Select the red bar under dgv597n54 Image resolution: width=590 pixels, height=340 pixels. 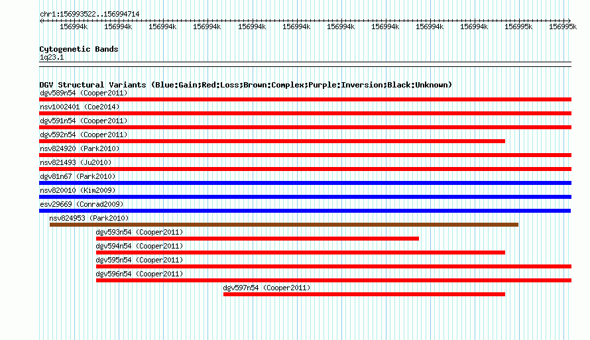[364, 294]
